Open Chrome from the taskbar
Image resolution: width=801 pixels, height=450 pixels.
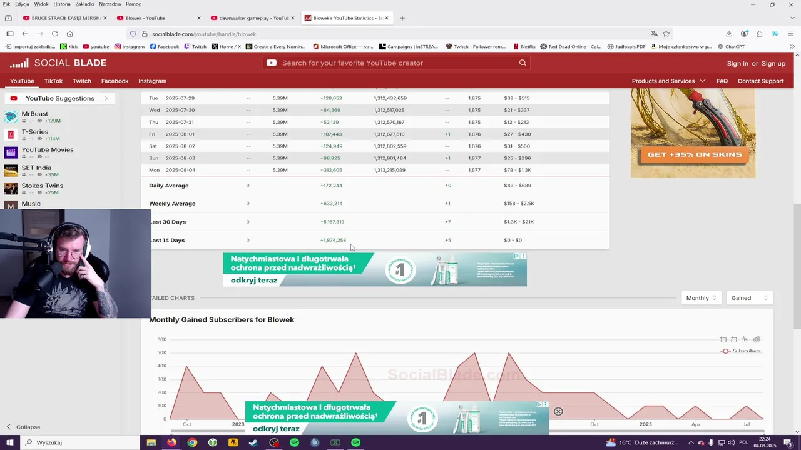[x=192, y=442]
